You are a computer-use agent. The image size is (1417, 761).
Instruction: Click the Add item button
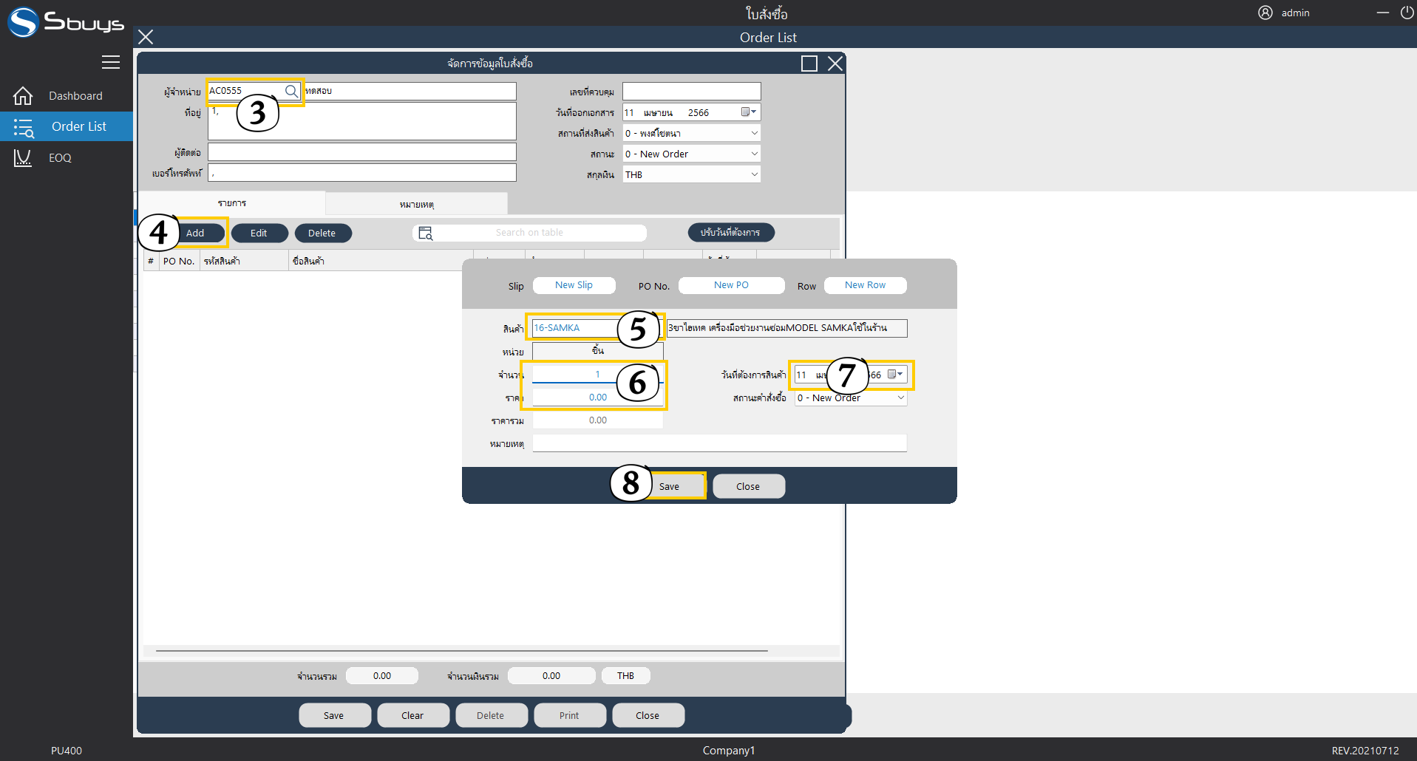coord(195,233)
